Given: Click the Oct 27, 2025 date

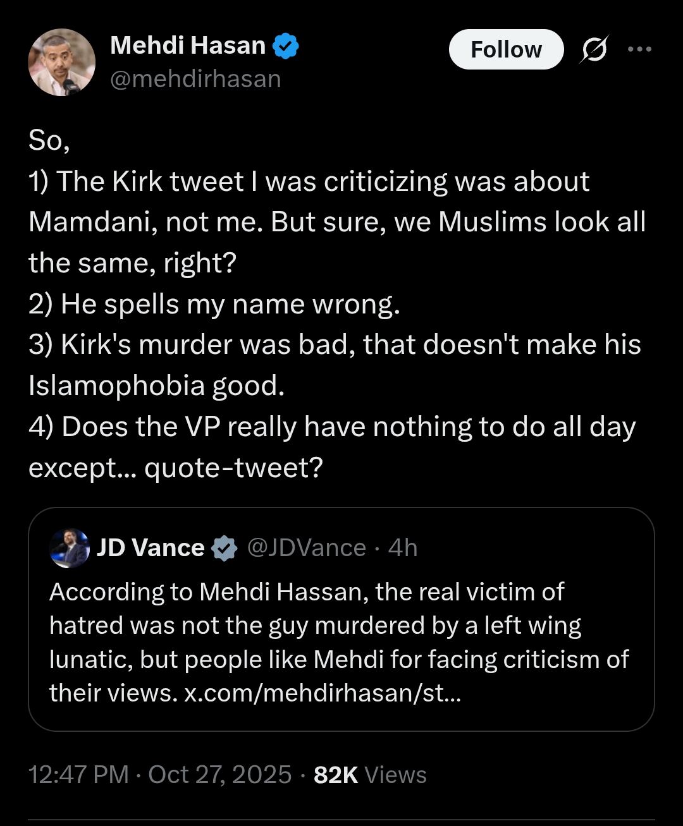Looking at the screenshot, I should pyautogui.click(x=220, y=775).
